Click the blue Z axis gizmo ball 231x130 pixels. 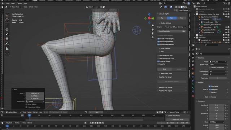tap(149, 14)
